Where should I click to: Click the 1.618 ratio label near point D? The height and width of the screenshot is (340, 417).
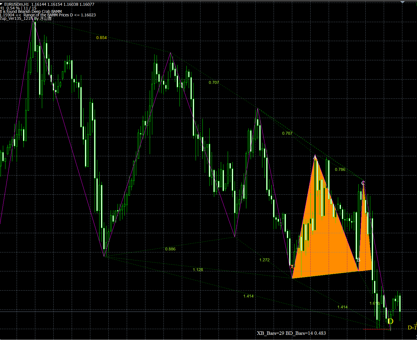tap(374, 303)
